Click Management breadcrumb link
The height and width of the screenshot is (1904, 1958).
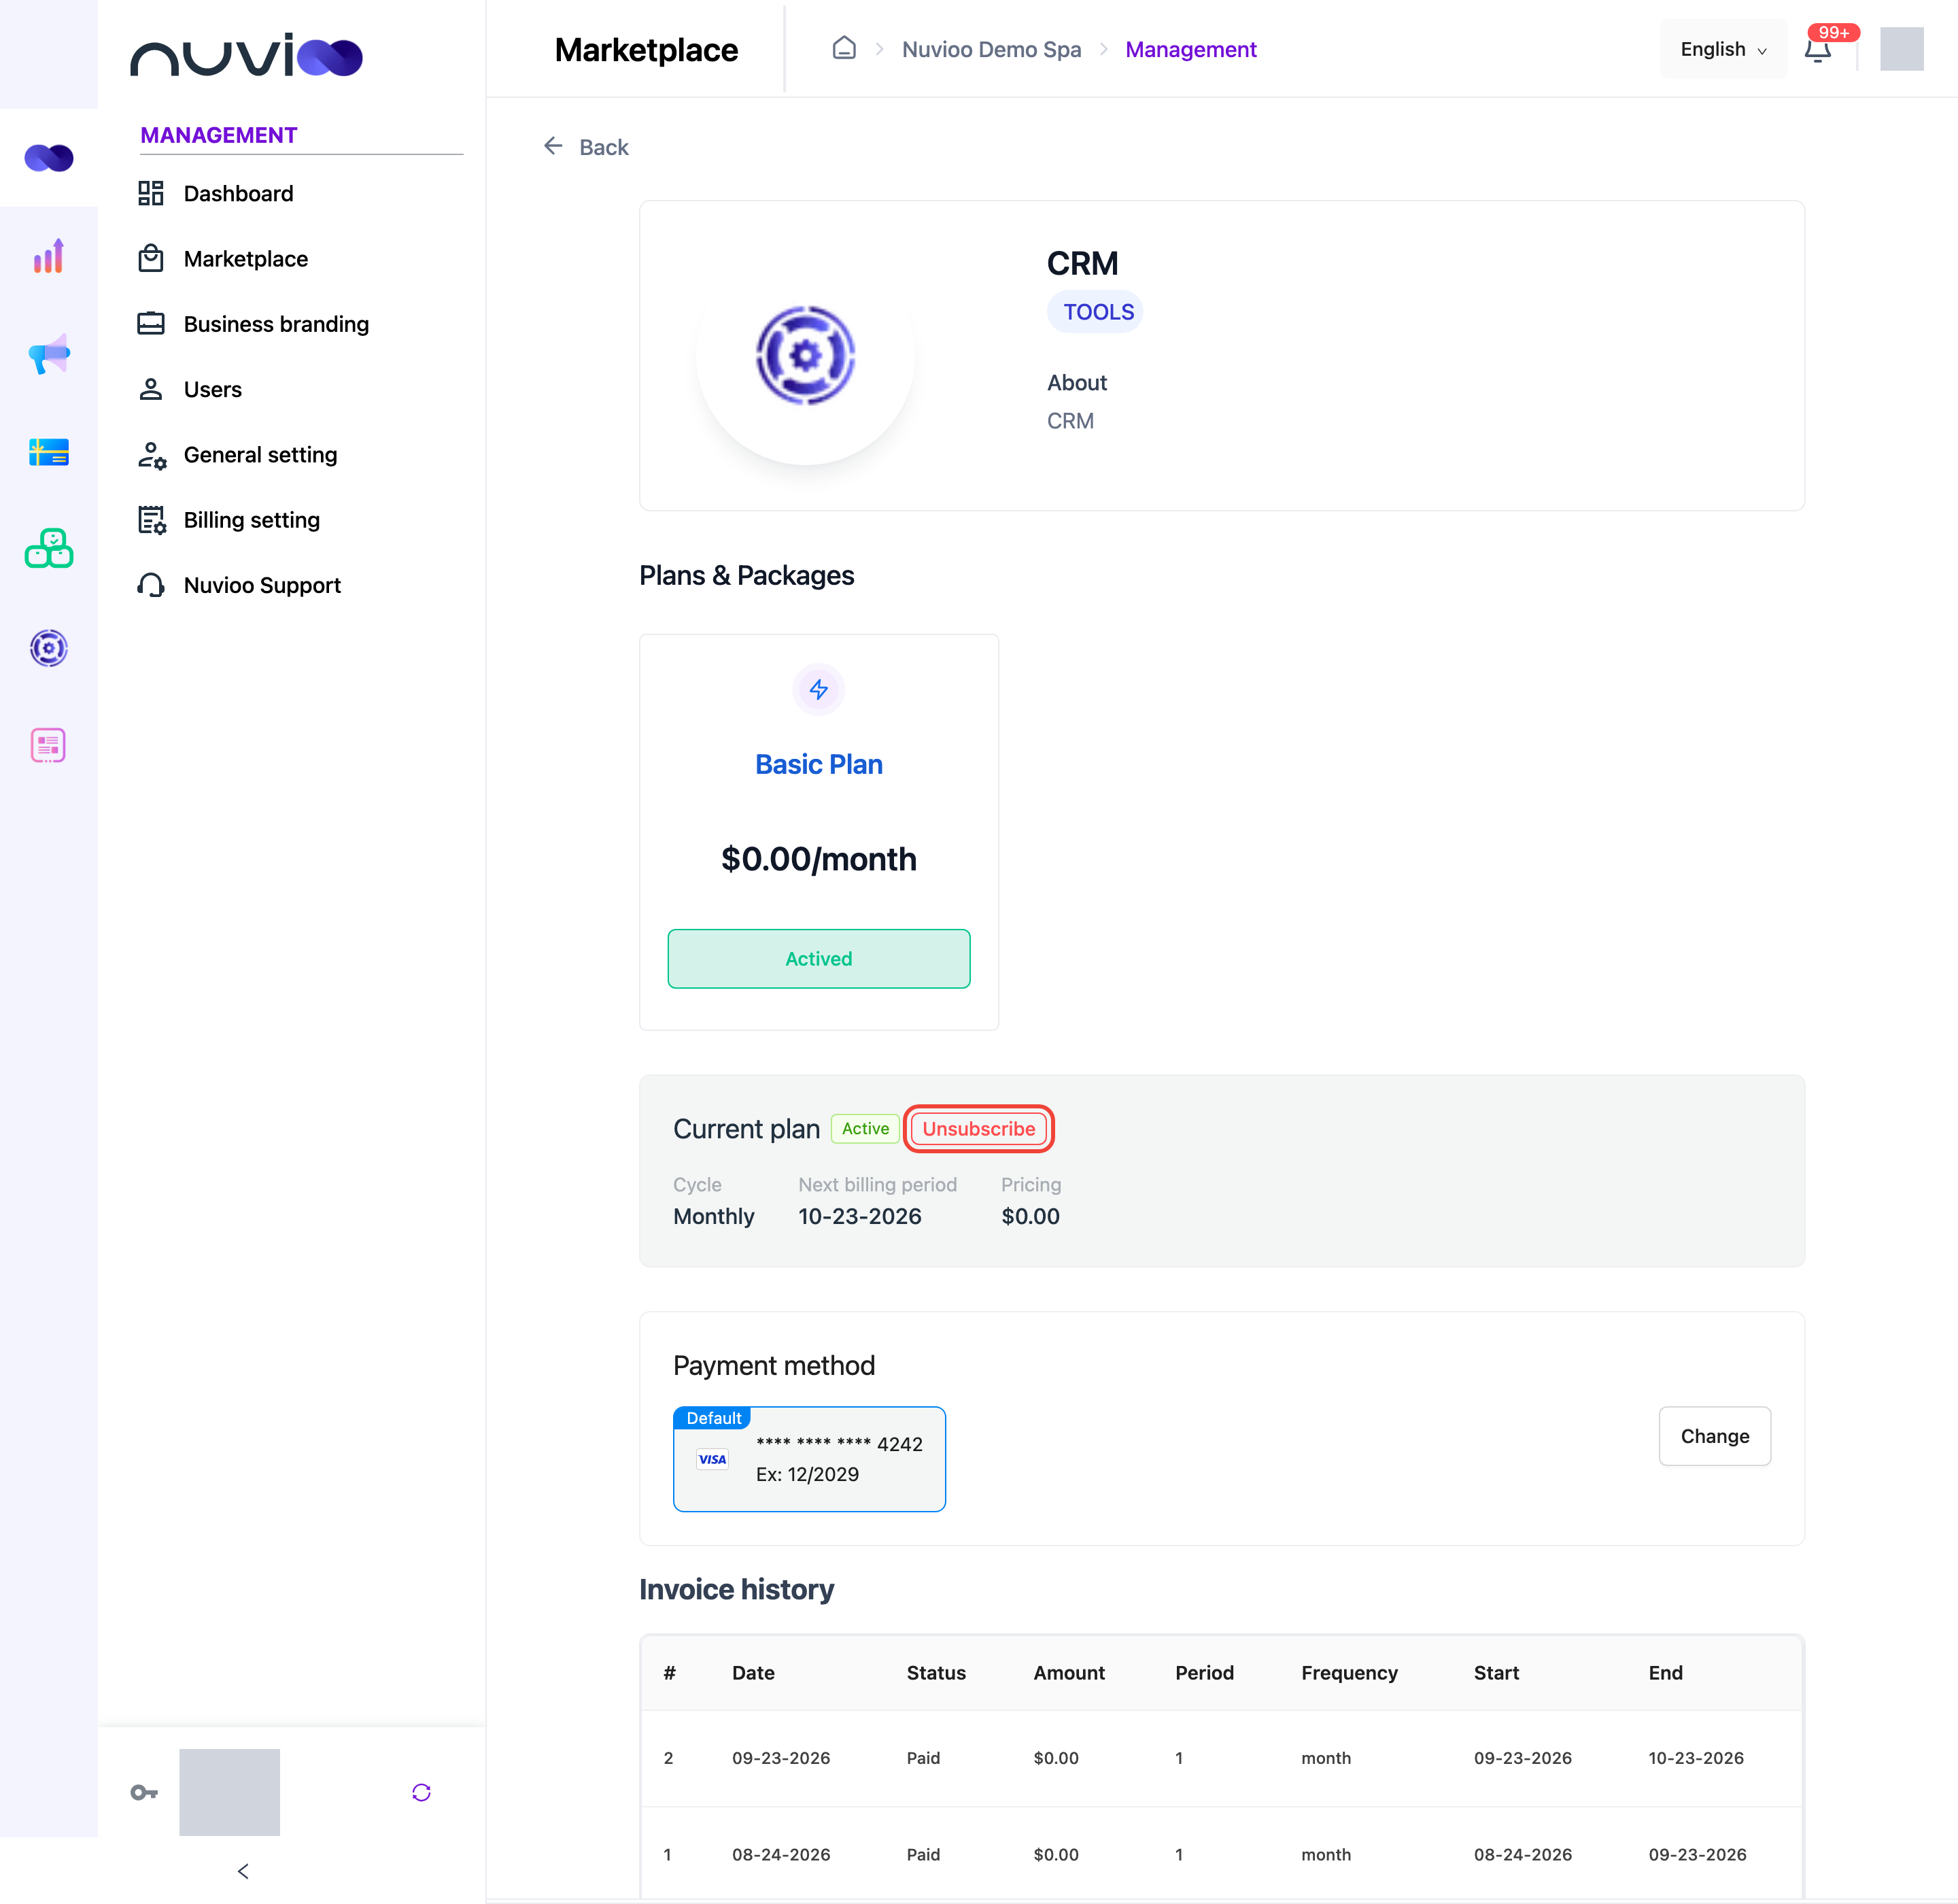pos(1190,49)
